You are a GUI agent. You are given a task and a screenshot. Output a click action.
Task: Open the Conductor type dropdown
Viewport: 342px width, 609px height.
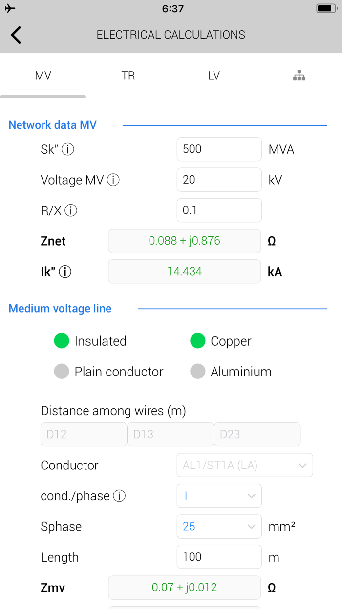(x=244, y=465)
